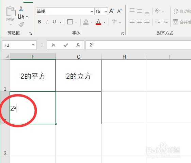191x163 pixels.
Task: Decrease font size with smaller A
Action: [x=120, y=11]
